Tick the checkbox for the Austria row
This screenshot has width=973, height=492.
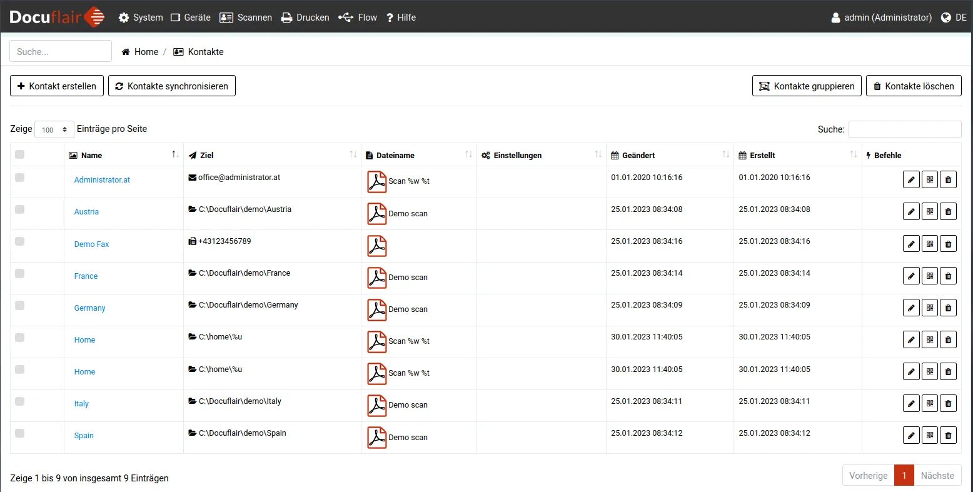click(x=20, y=209)
